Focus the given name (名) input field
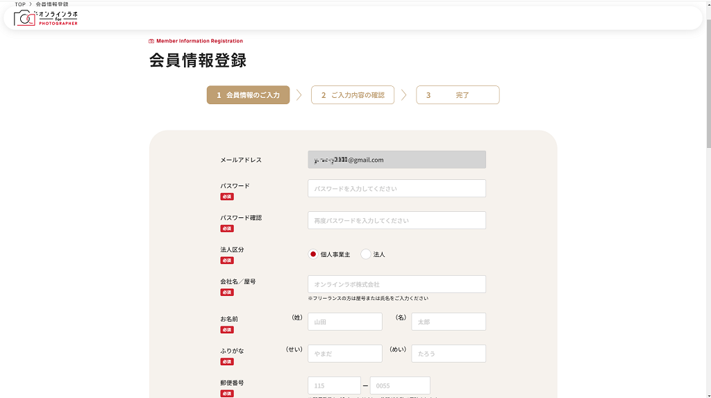 click(449, 322)
